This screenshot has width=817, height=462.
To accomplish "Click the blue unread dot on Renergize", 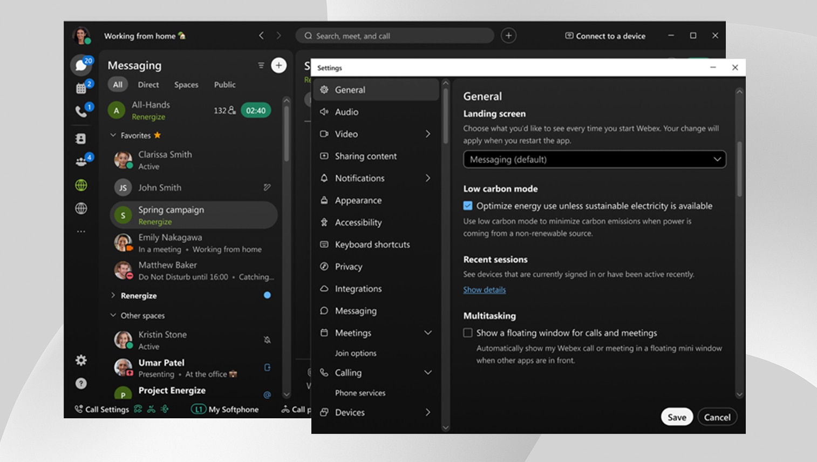I will (x=267, y=295).
